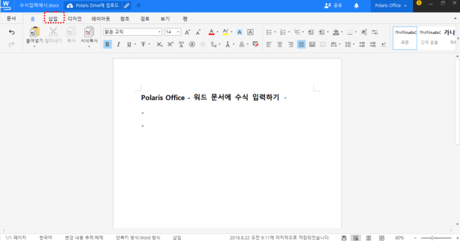Open the 삽입 (Insert) ribbon tab

click(x=53, y=19)
